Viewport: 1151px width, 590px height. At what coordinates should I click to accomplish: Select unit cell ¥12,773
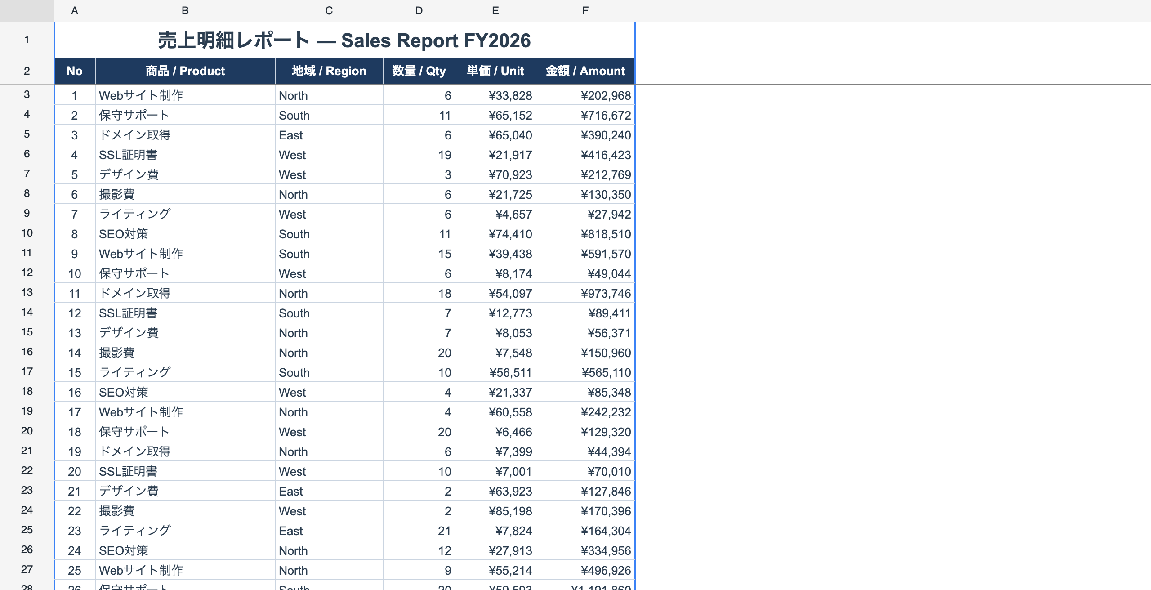[x=495, y=313]
